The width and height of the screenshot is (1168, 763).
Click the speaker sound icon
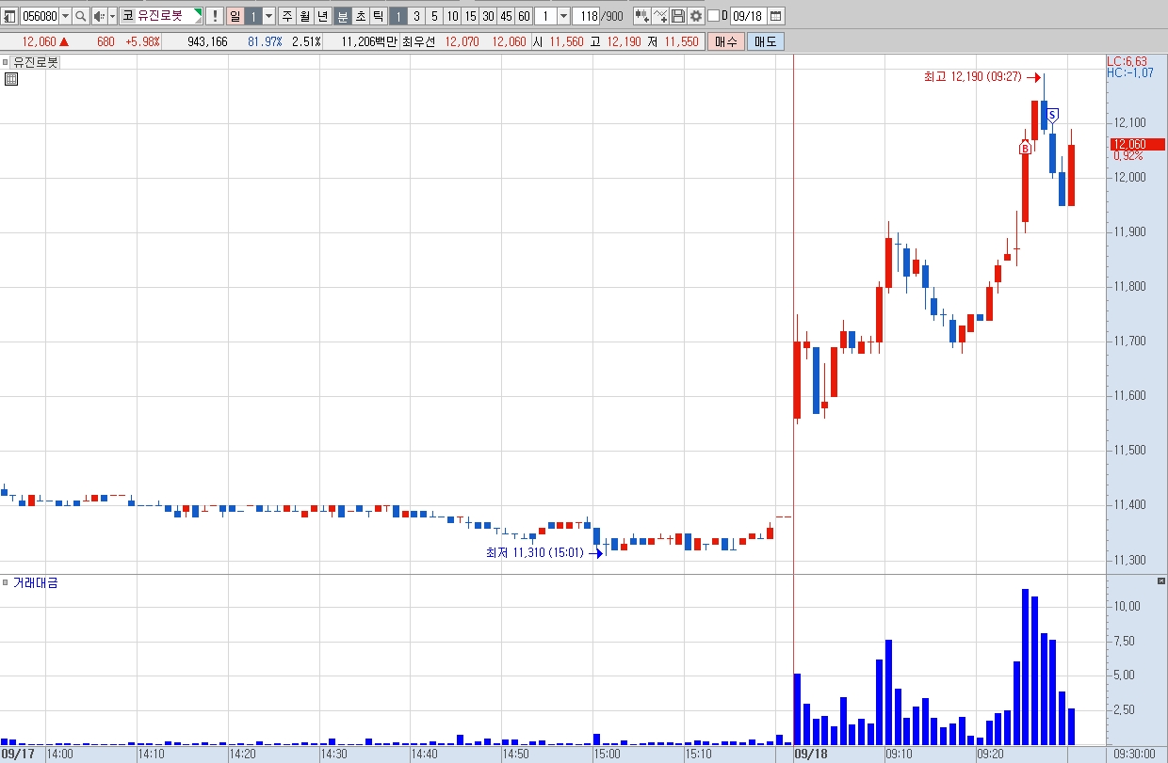(99, 16)
